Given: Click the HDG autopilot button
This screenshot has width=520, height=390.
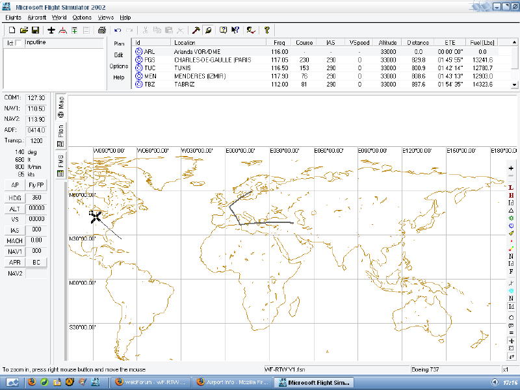Looking at the screenshot, I should pyautogui.click(x=15, y=198).
